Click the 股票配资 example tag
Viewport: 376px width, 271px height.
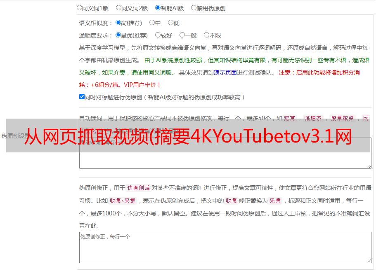coord(343,118)
